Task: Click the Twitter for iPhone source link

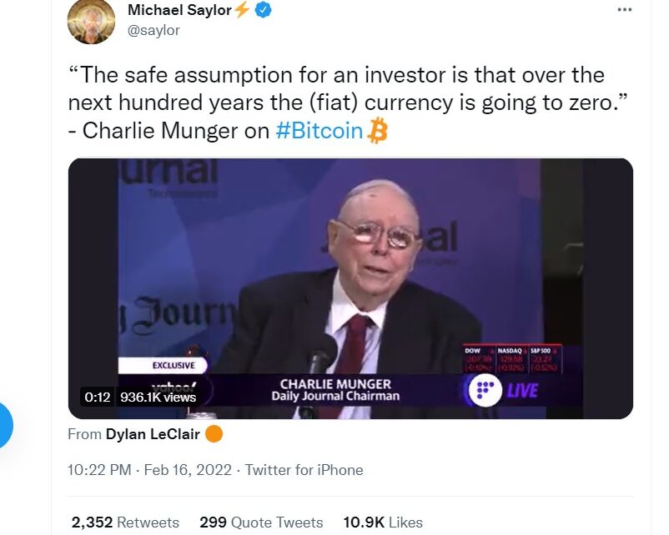Action: click(x=304, y=470)
